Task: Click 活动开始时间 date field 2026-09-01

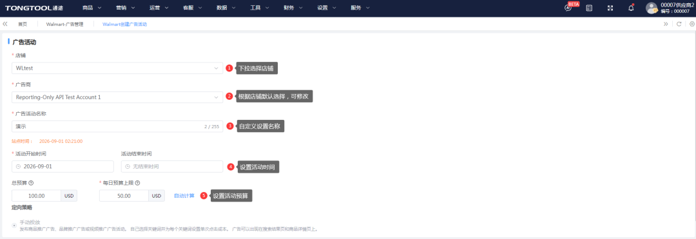Action: pos(63,167)
